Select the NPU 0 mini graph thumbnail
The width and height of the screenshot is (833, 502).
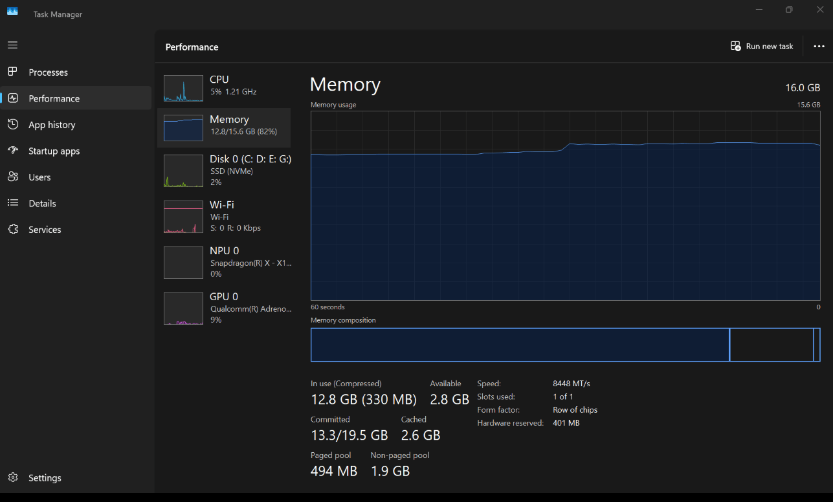point(183,263)
